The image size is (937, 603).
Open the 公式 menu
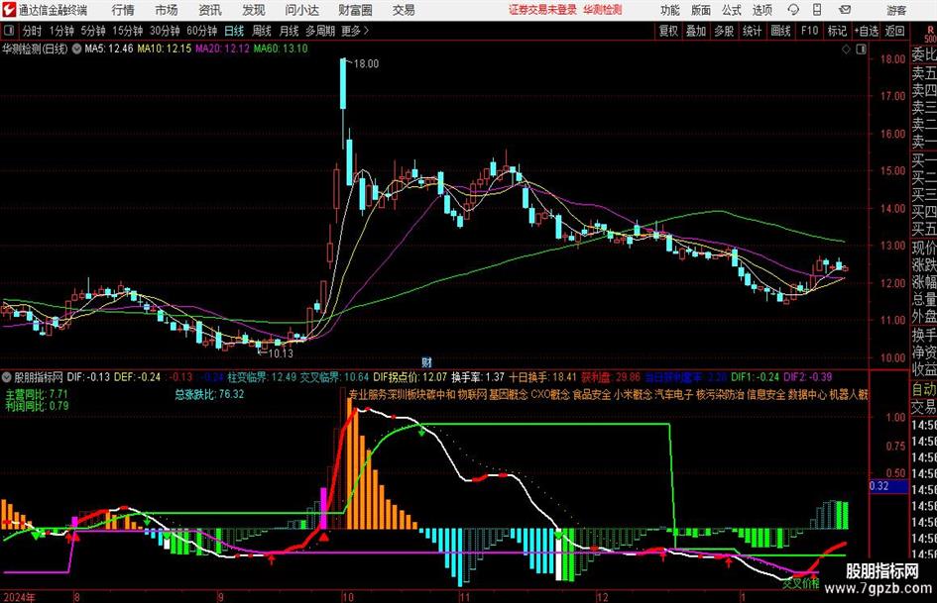[732, 10]
